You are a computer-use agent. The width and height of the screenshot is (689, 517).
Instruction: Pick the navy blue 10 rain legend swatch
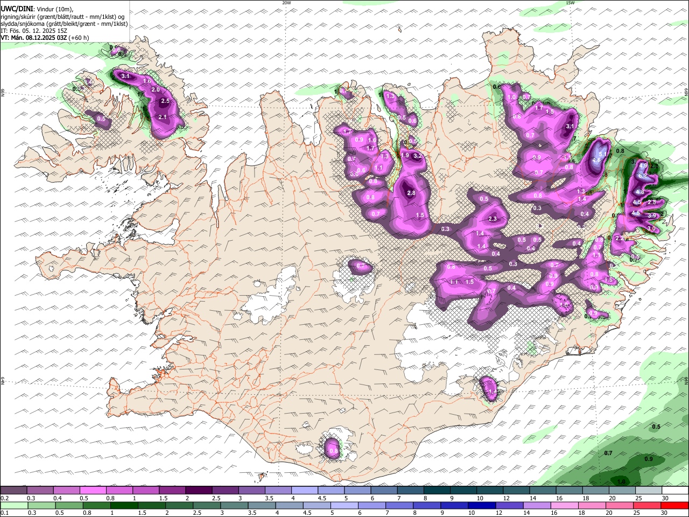coord(482,505)
